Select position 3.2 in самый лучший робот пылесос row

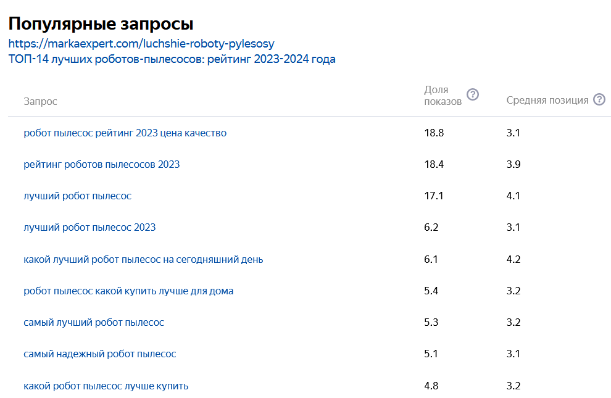[x=513, y=323]
